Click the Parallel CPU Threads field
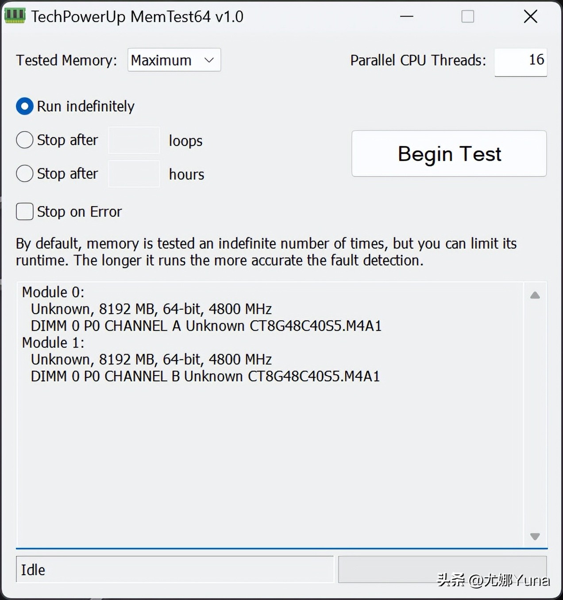This screenshot has height=600, width=563. pyautogui.click(x=521, y=62)
